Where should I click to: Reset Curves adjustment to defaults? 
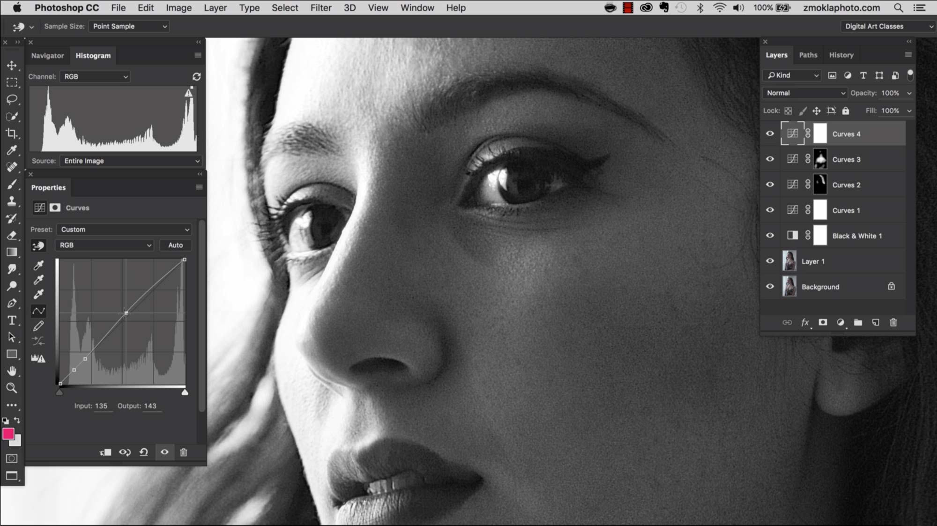coord(144,452)
